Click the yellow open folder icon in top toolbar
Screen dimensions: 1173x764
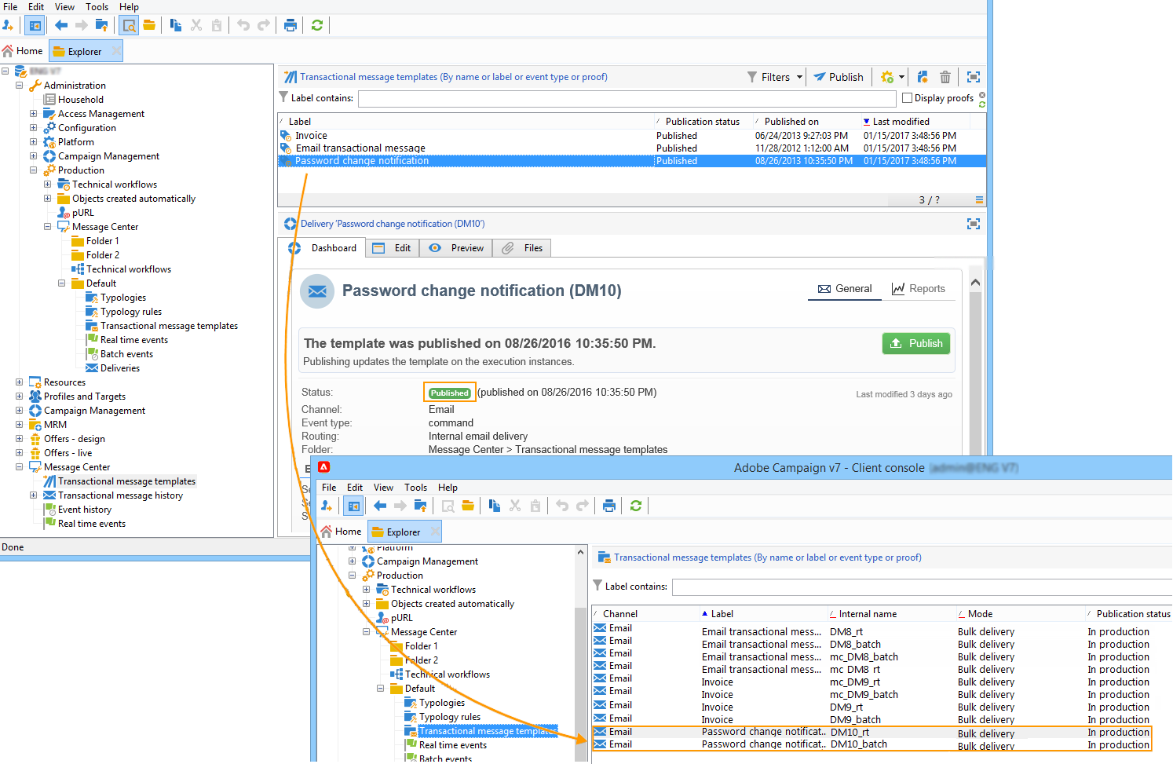pyautogui.click(x=149, y=25)
